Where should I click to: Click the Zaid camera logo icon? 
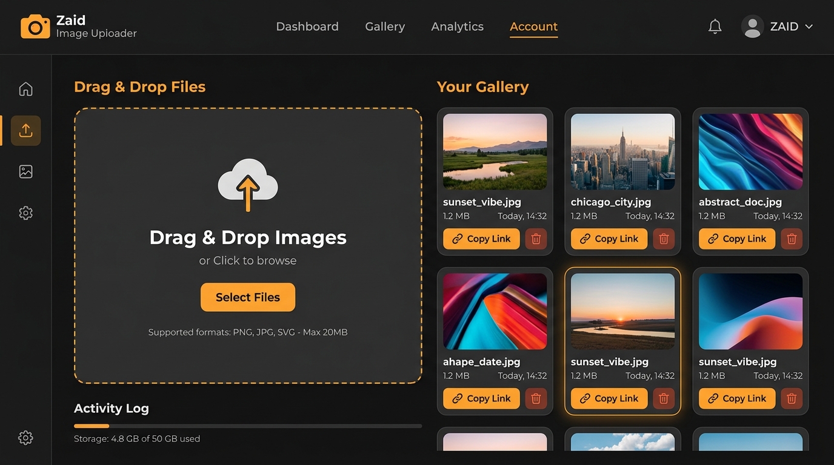(35, 27)
